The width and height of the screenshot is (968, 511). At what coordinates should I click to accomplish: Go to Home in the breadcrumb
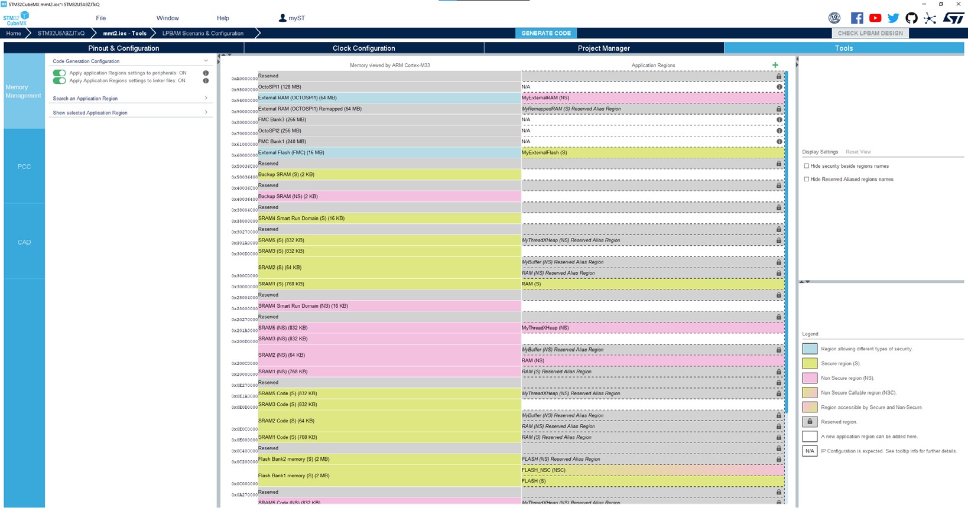click(x=14, y=34)
